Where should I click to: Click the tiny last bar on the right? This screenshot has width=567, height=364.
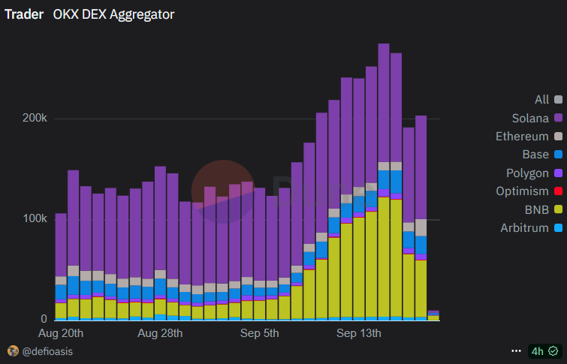(x=433, y=315)
